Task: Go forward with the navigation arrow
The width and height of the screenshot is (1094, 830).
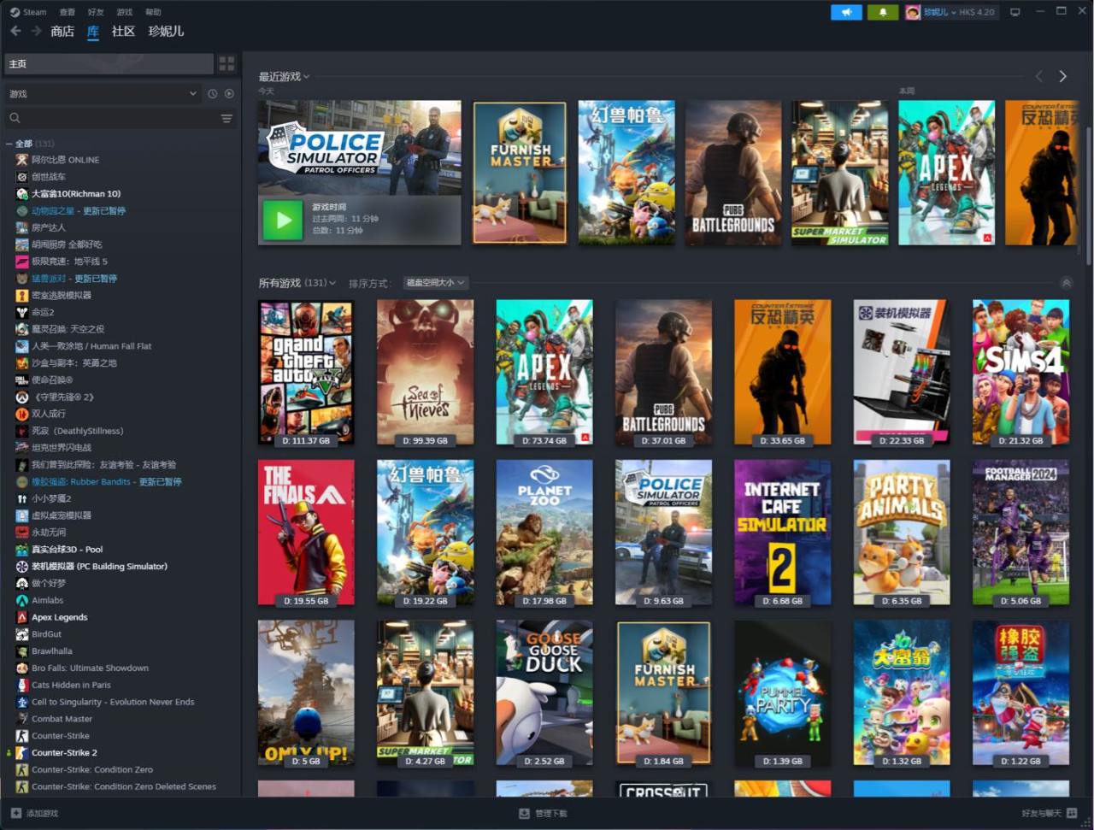Action: [x=36, y=31]
